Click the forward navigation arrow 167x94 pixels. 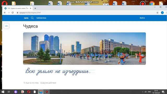pos(9,13)
